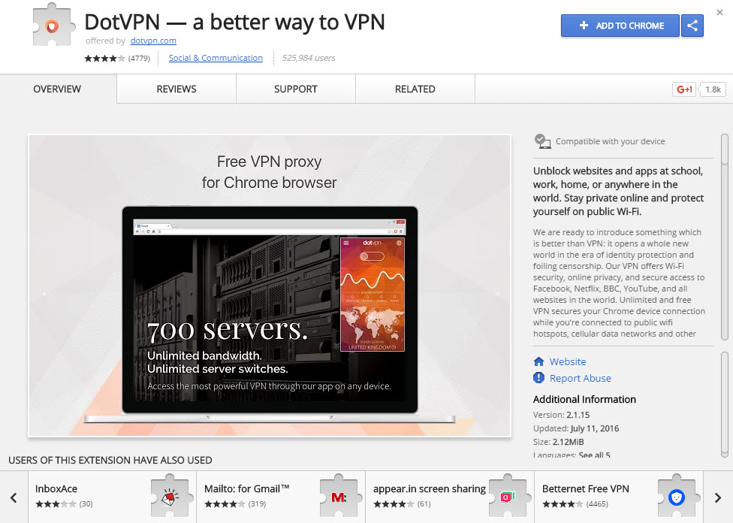Open the dotvpn.com developer link
Screen dimensions: 733x523
[x=153, y=41]
